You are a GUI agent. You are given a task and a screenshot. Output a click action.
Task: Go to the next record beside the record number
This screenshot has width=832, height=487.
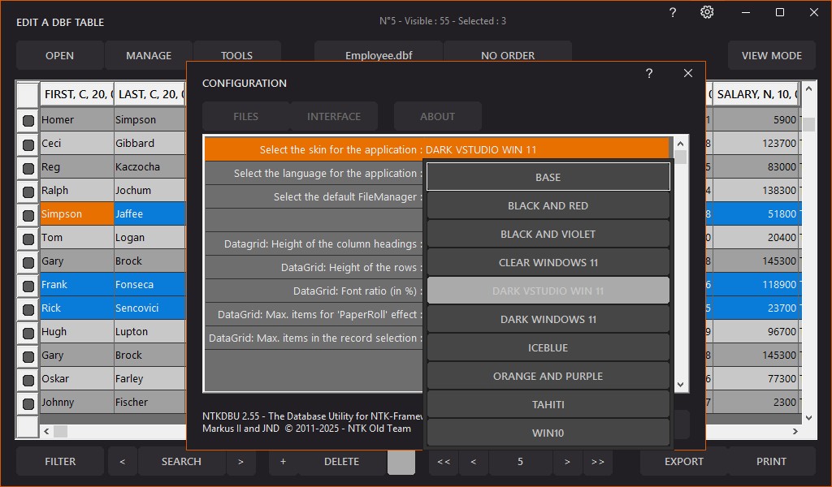[567, 462]
